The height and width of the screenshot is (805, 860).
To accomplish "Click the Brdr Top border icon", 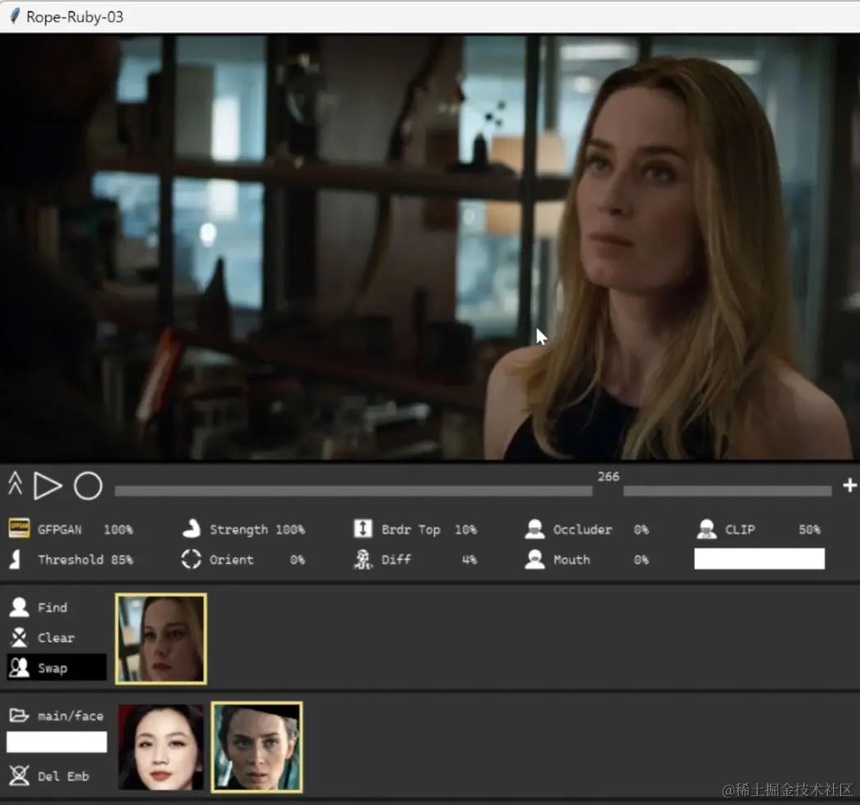I will tap(363, 529).
